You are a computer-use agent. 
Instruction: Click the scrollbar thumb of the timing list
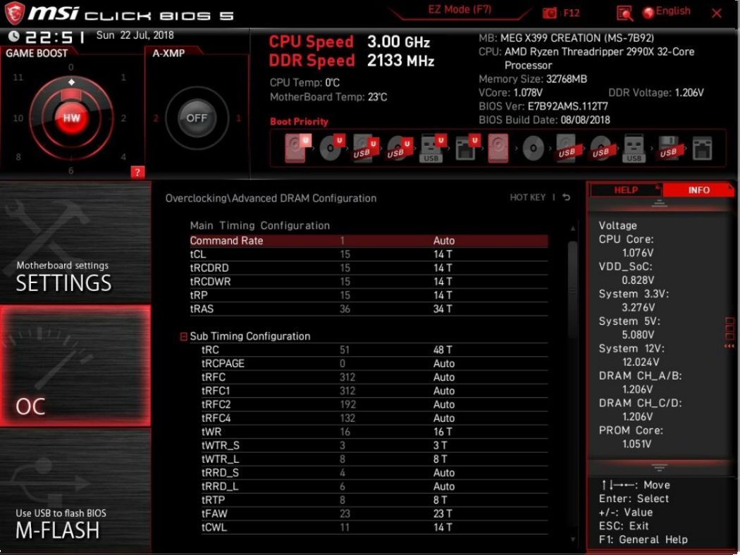click(x=572, y=289)
